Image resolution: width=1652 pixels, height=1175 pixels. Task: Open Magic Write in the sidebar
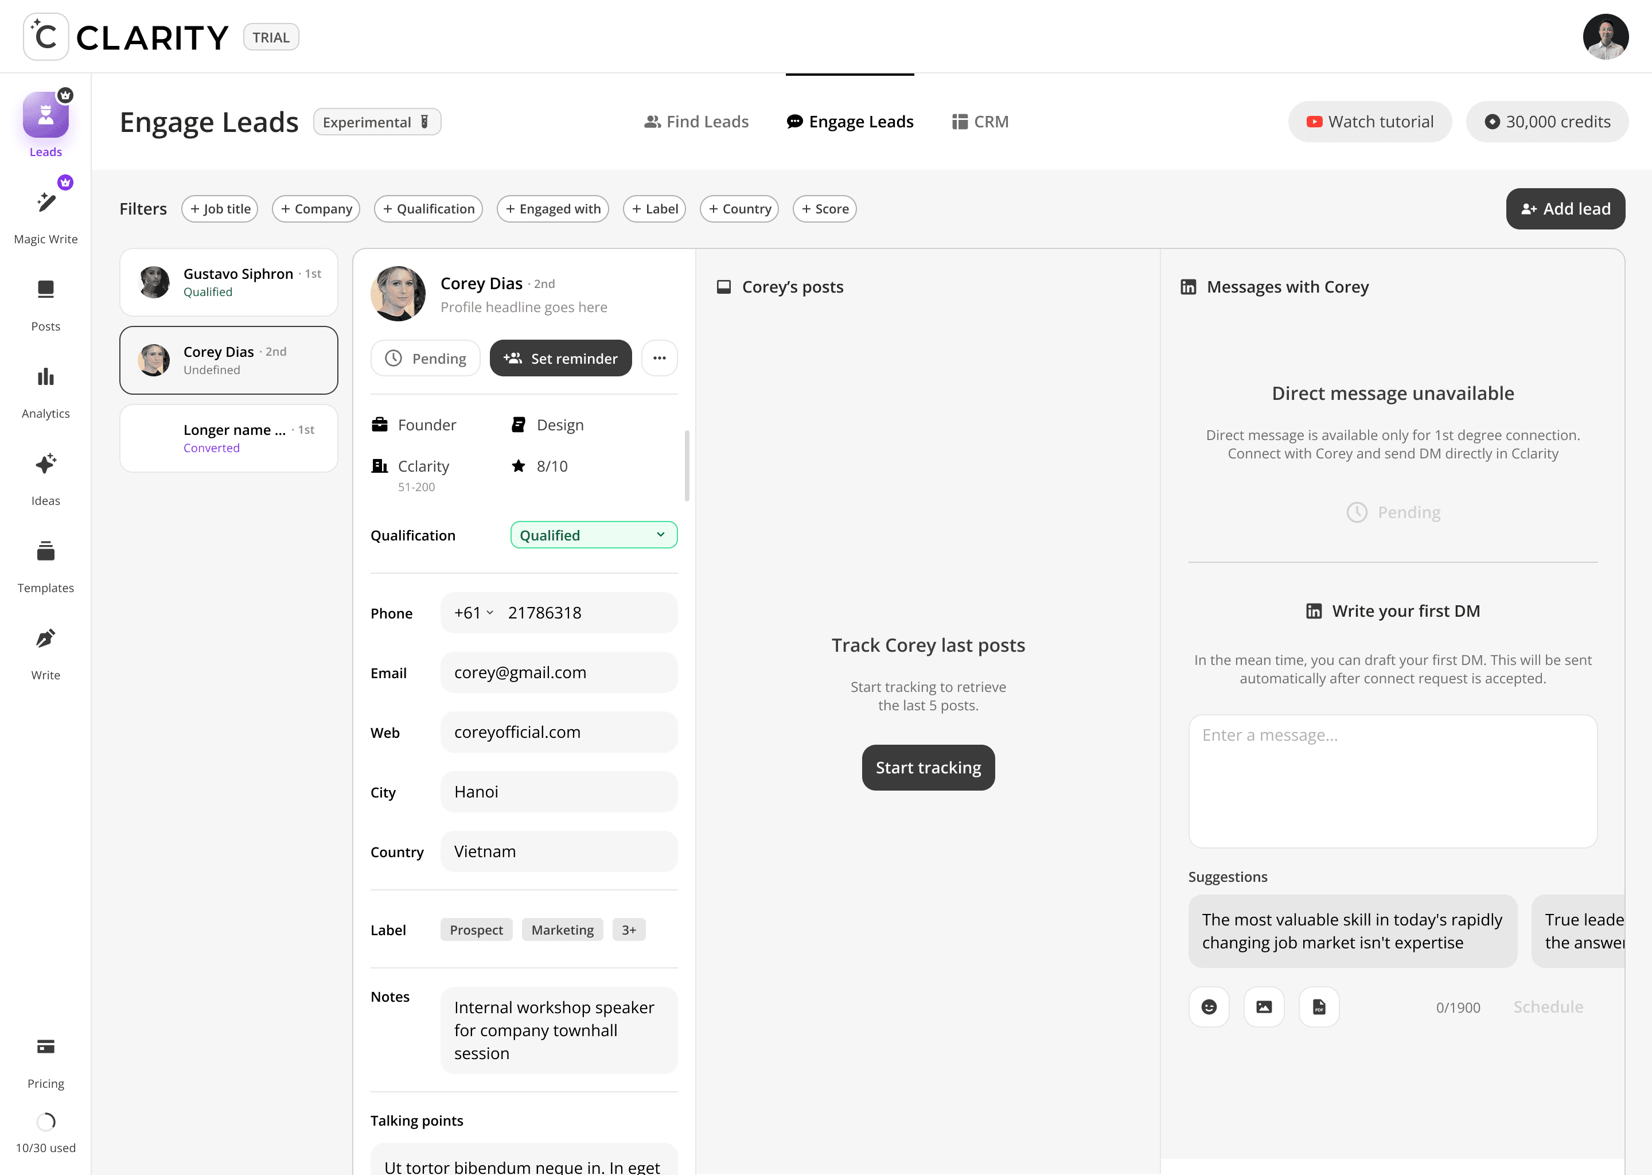click(45, 203)
